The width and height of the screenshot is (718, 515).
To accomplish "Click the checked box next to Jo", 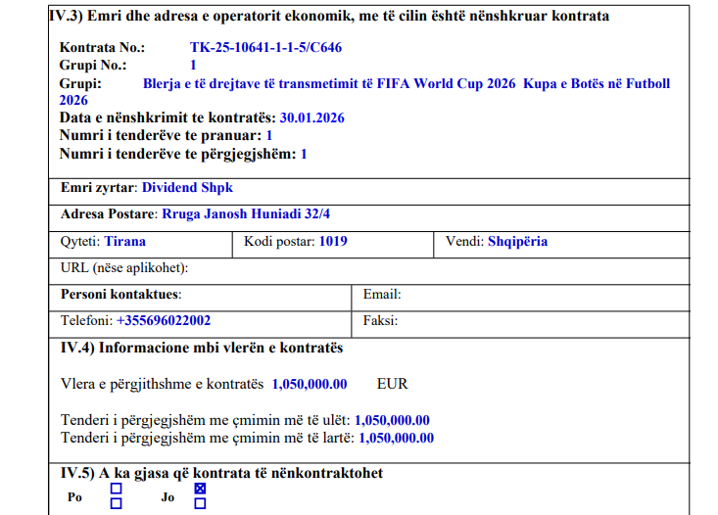I will [x=201, y=488].
